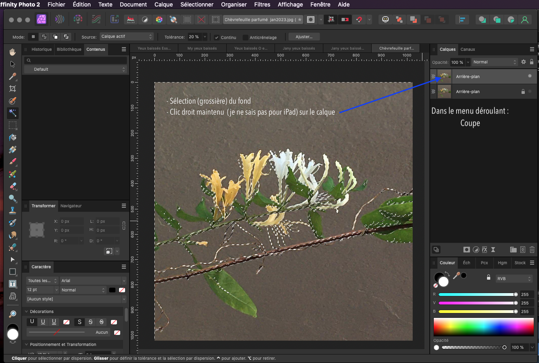
Task: Select the framed Text tool
Action: pyautogui.click(x=13, y=284)
